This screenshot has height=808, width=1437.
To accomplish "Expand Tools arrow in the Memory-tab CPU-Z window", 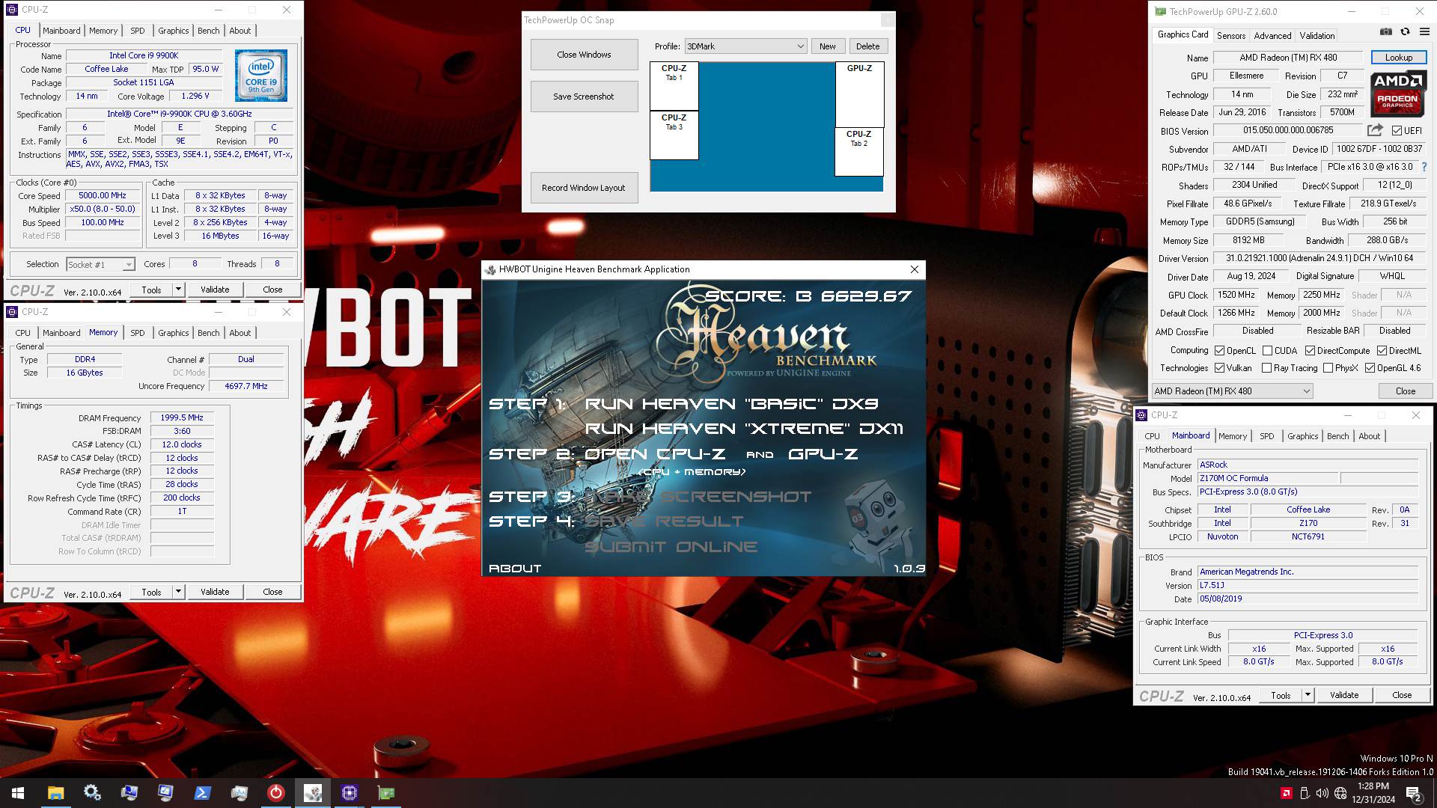I will tap(178, 592).
